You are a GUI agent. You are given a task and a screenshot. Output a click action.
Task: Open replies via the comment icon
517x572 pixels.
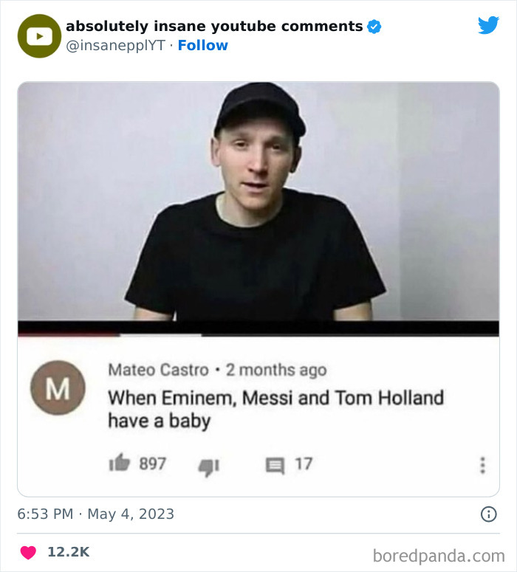pos(274,466)
